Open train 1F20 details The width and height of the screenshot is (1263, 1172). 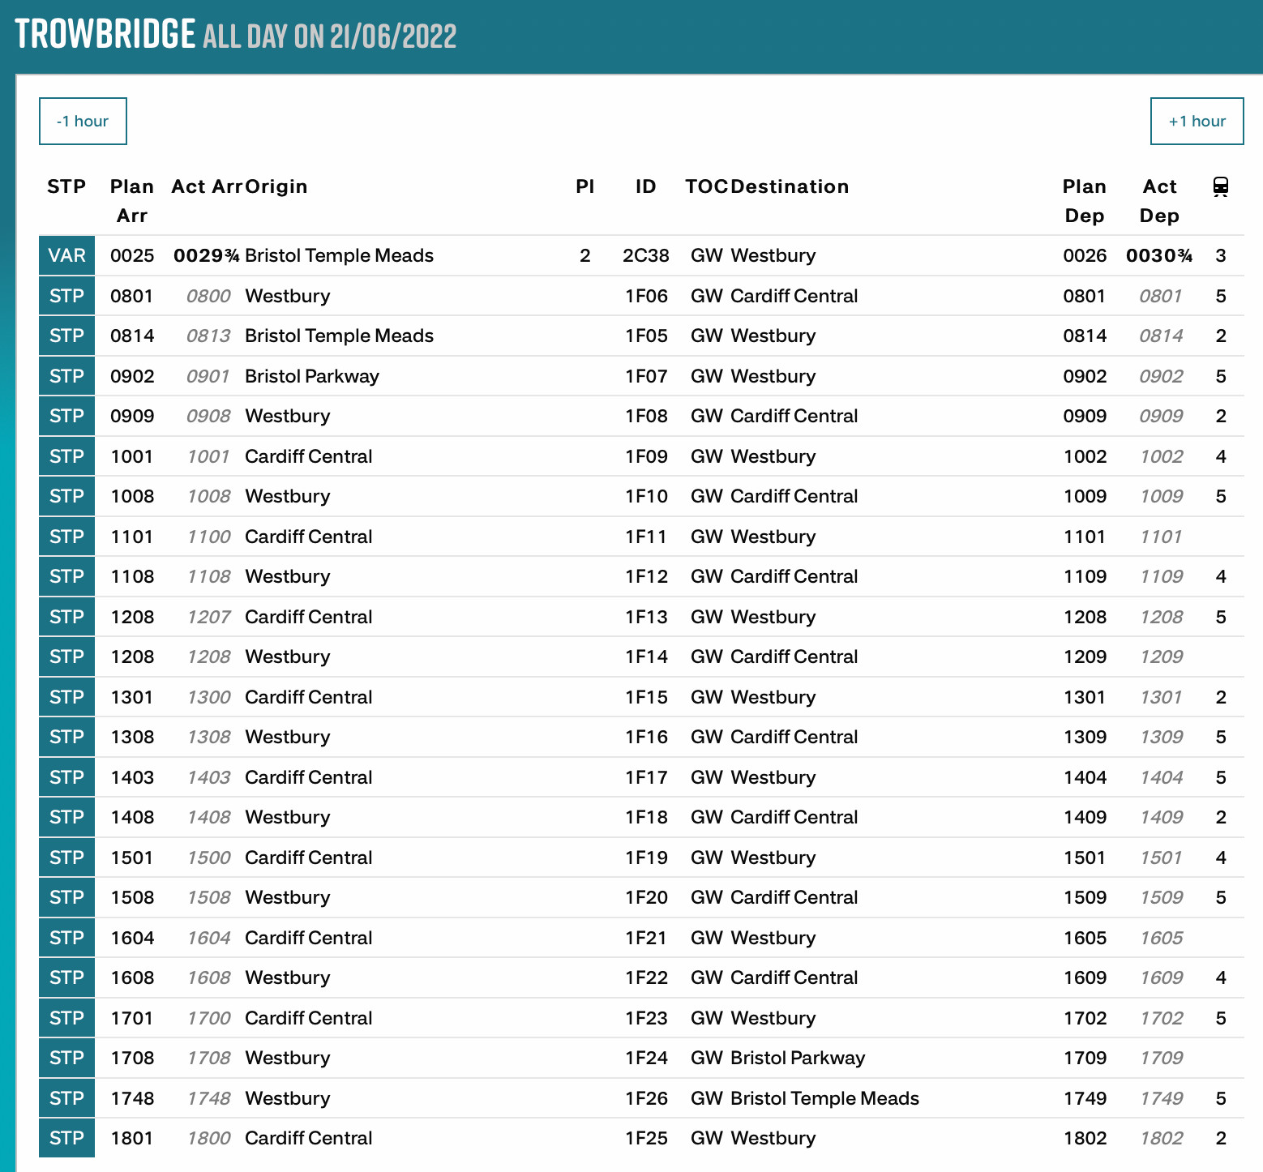pos(645,898)
